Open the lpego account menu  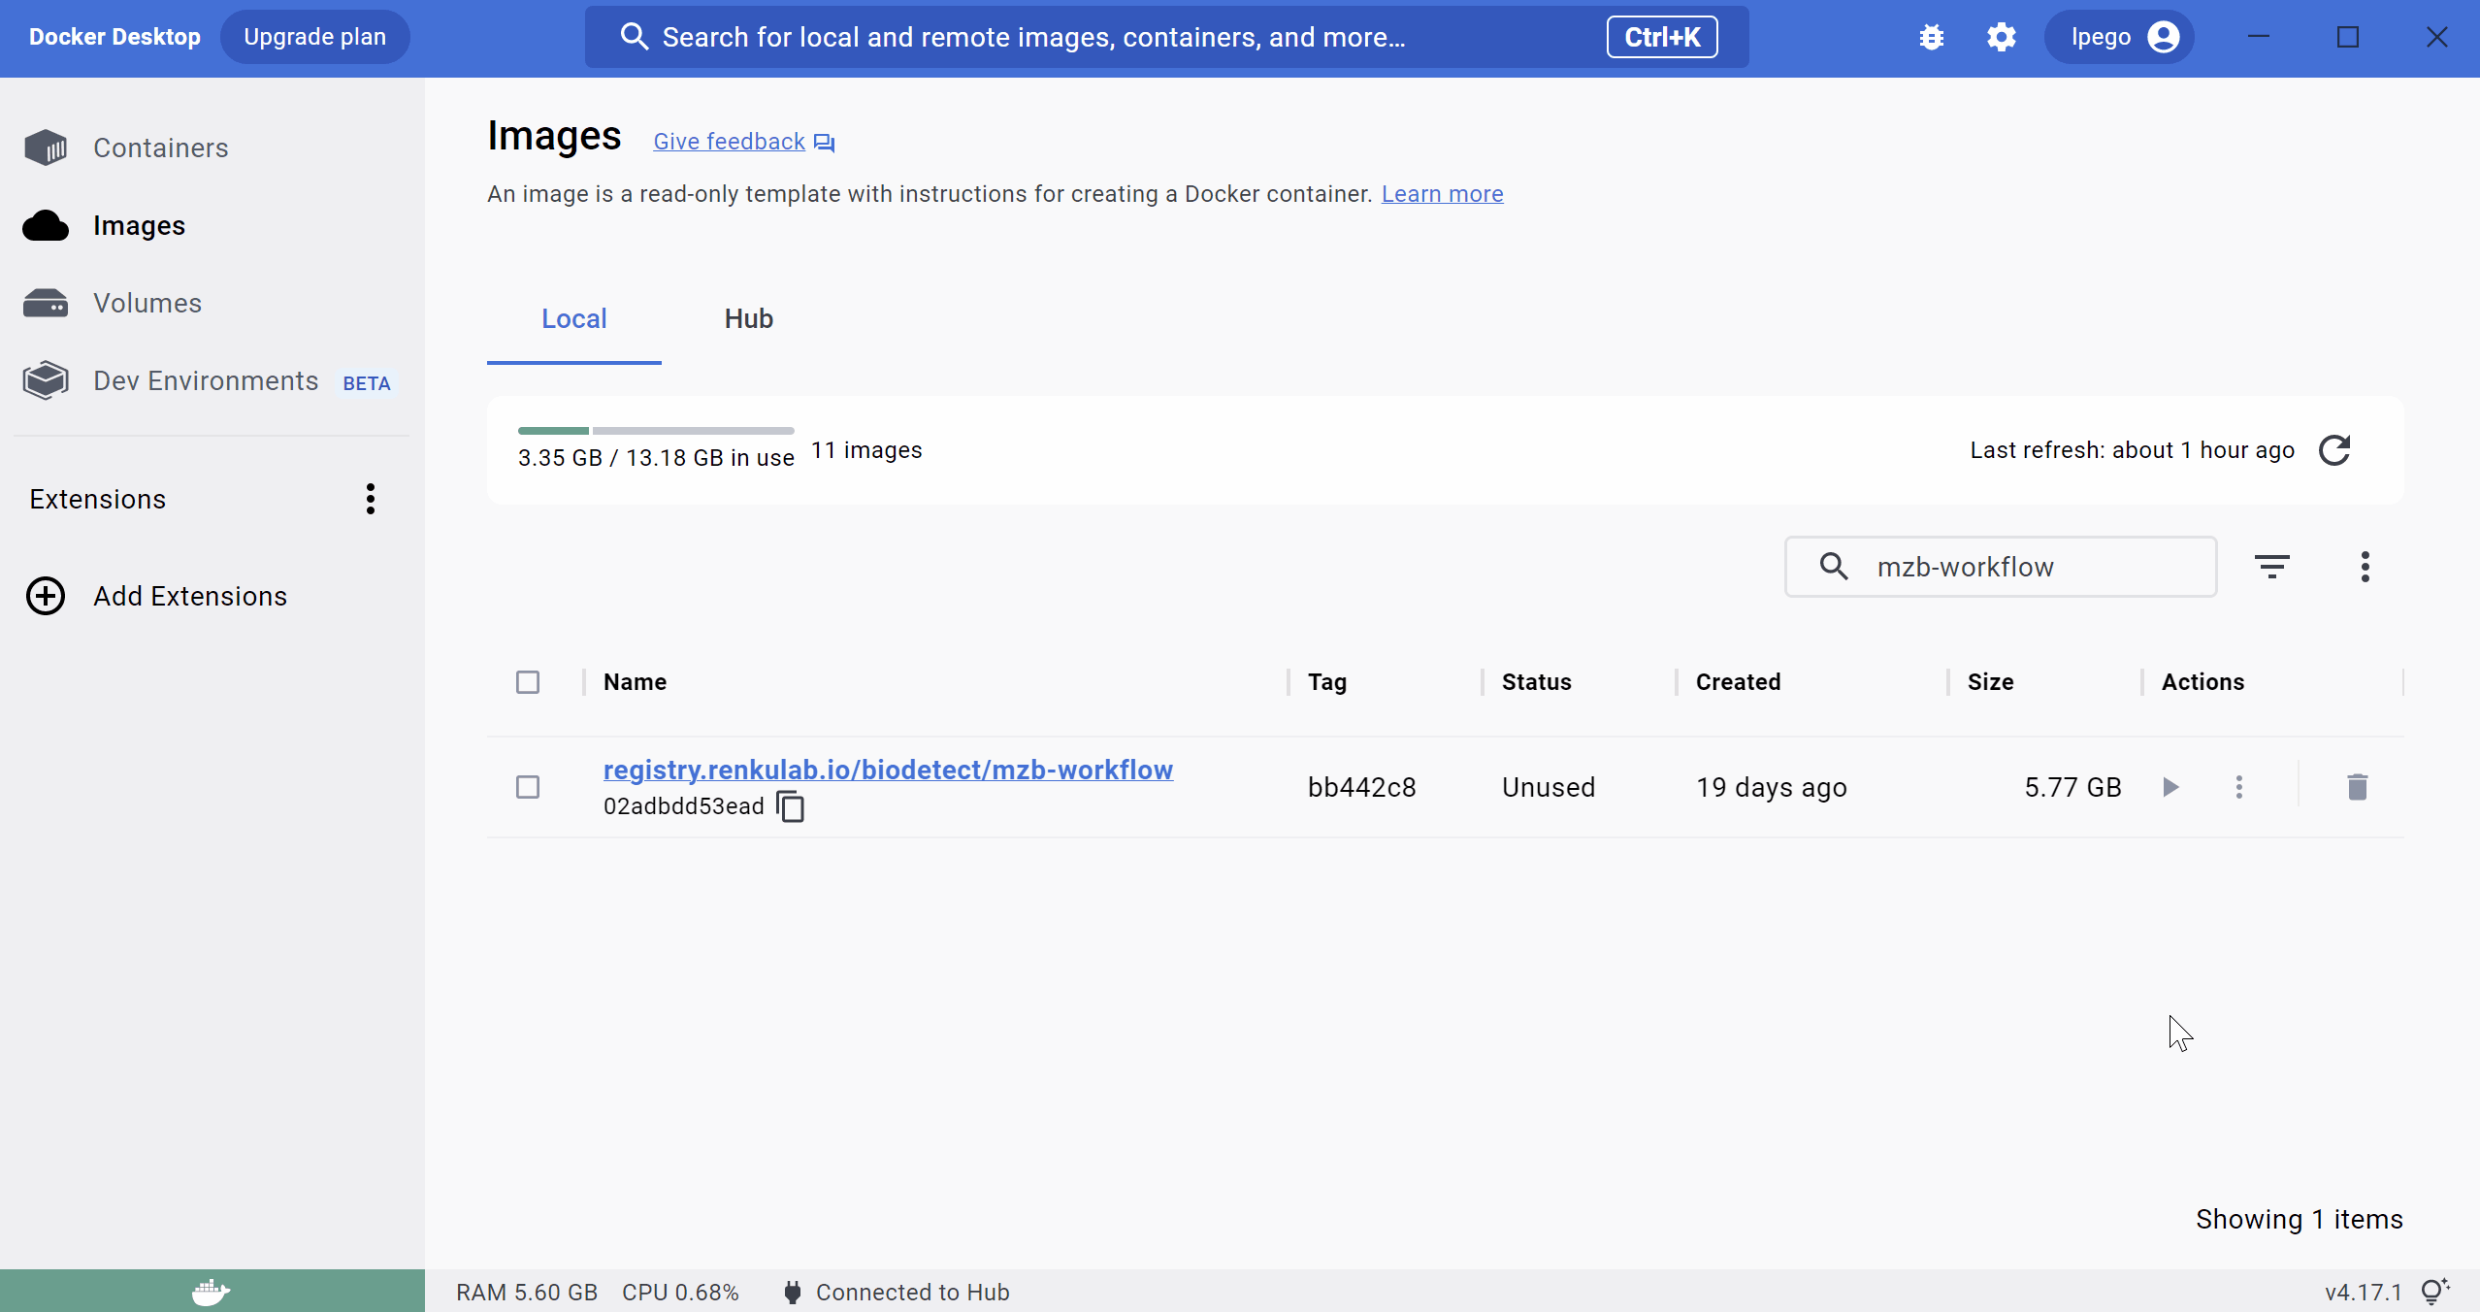[x=2120, y=37]
